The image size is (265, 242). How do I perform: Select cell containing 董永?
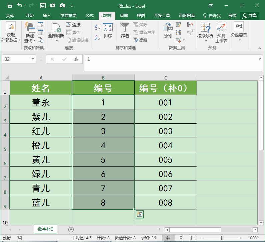click(41, 102)
